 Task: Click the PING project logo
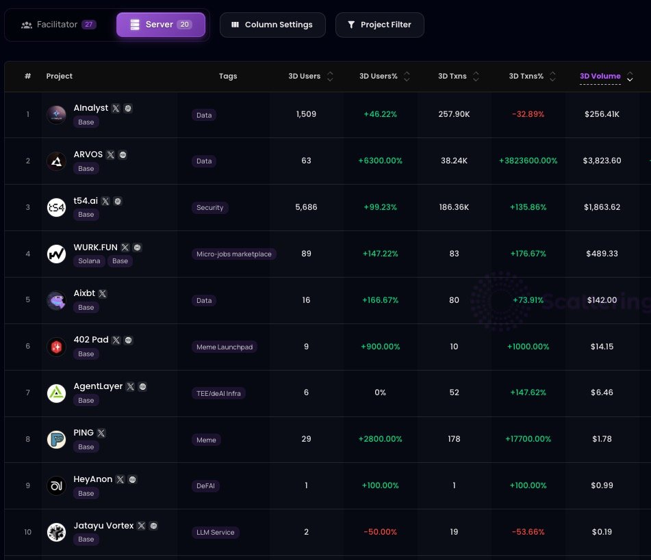coord(56,439)
